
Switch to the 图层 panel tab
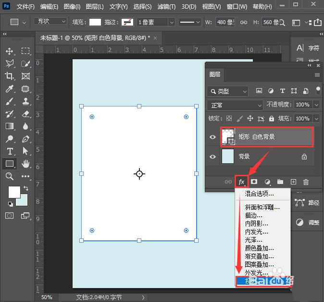pyautogui.click(x=215, y=75)
